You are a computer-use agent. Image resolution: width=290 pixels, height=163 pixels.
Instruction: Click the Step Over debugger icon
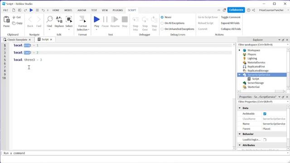(x=145, y=19)
